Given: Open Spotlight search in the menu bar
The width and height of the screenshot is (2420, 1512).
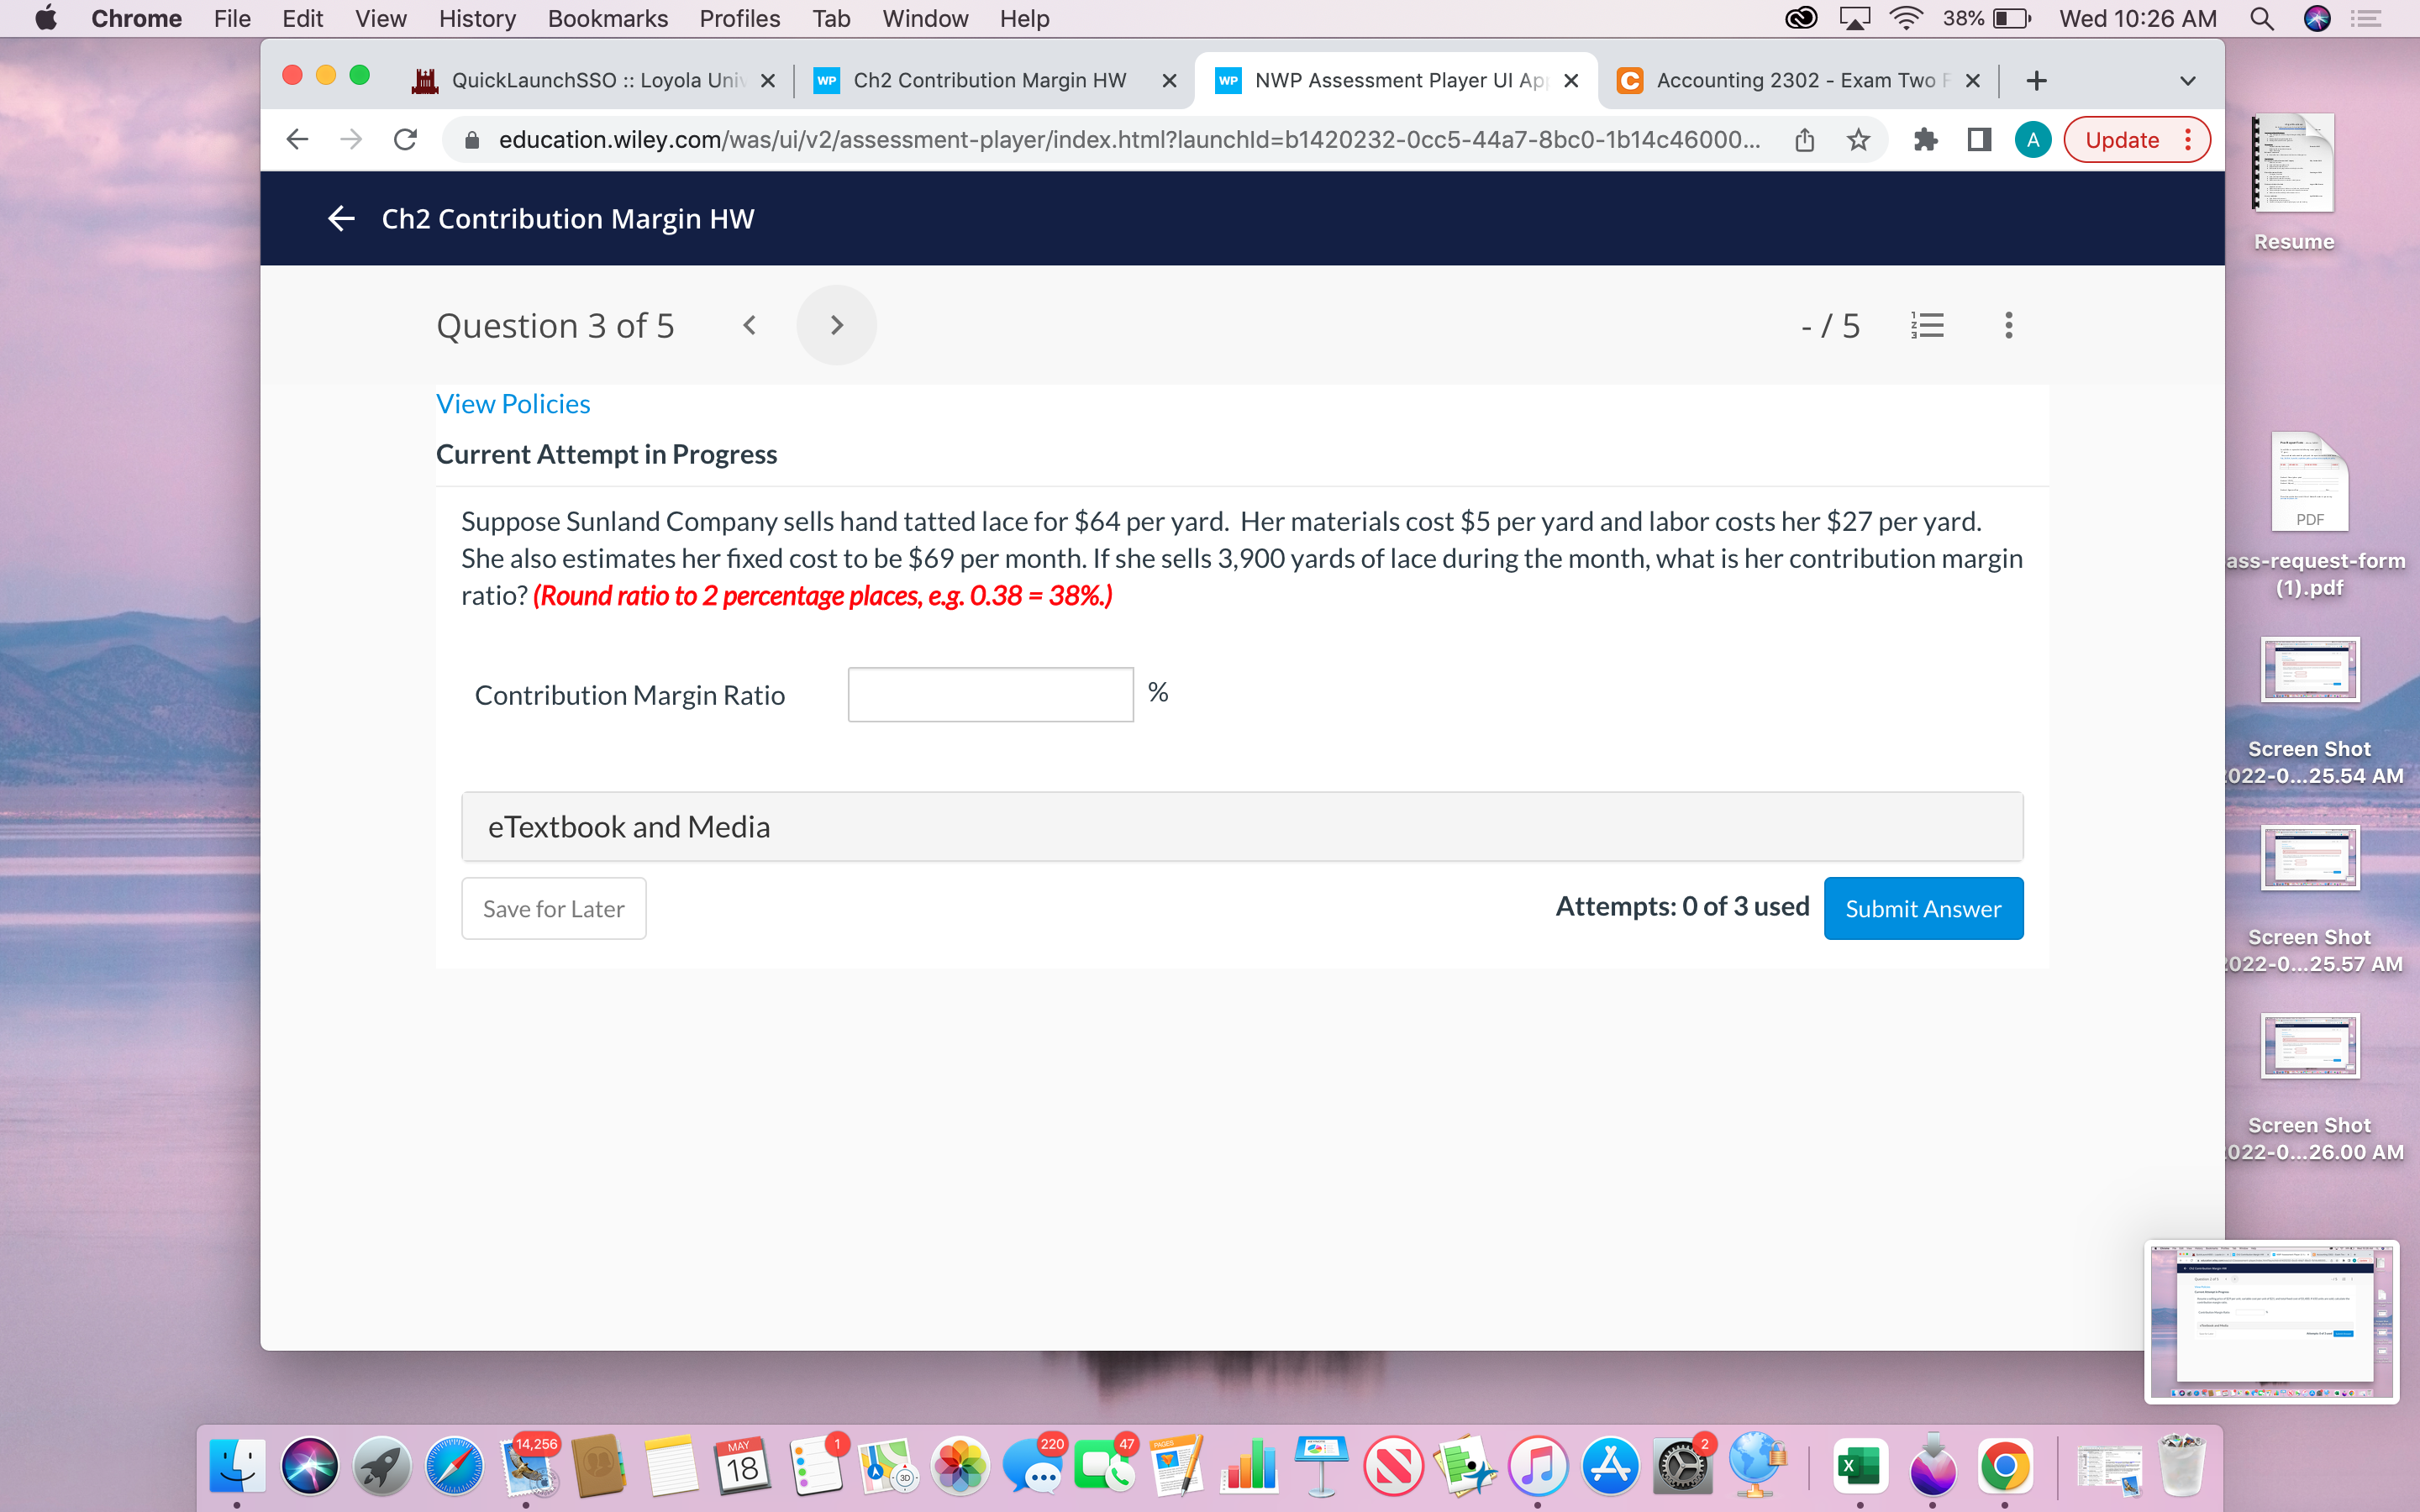Looking at the screenshot, I should pos(2261,18).
